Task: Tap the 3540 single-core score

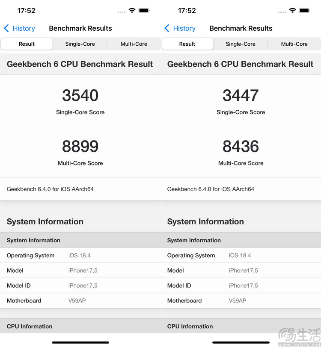Action: [x=80, y=95]
